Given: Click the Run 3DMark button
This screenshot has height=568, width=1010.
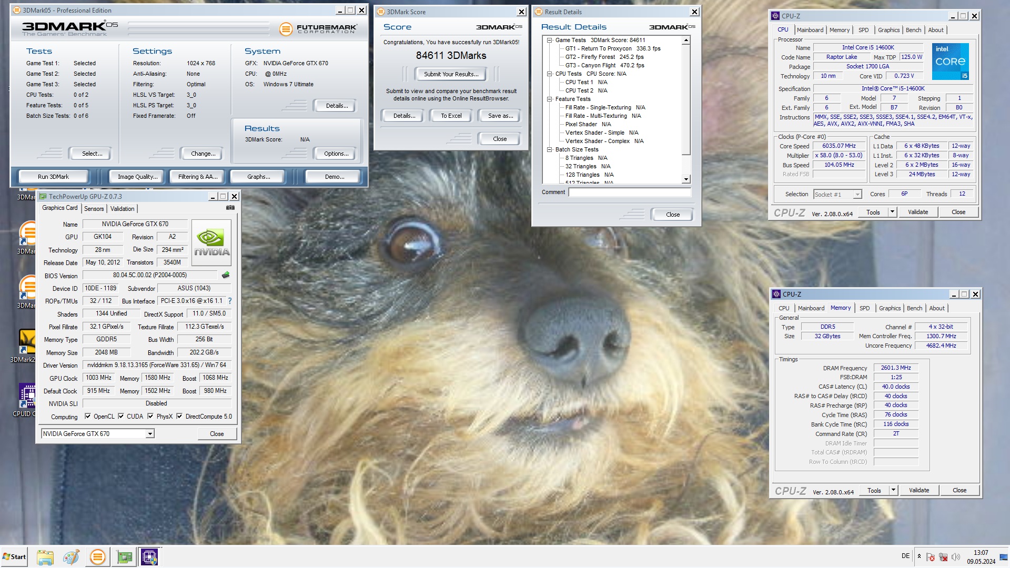Looking at the screenshot, I should click(53, 177).
